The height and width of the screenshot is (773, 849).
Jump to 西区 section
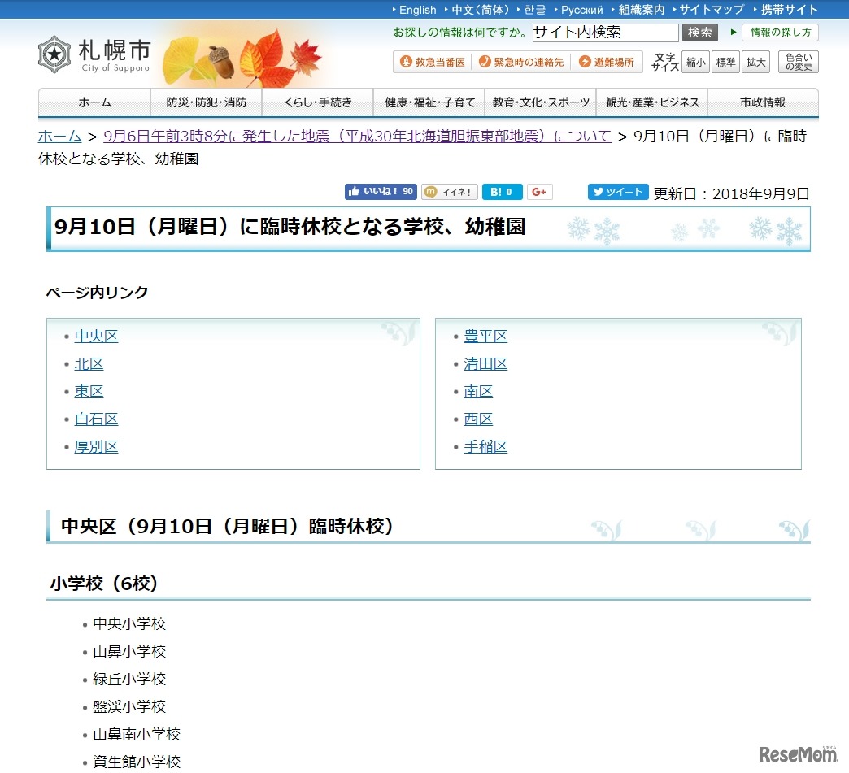click(478, 419)
